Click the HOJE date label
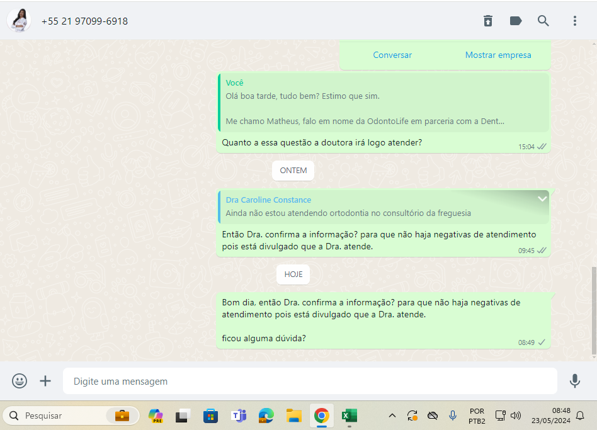 (x=293, y=274)
